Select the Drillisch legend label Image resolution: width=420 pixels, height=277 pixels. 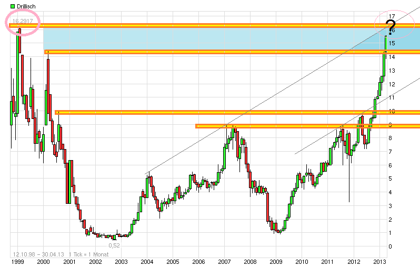tap(26, 6)
